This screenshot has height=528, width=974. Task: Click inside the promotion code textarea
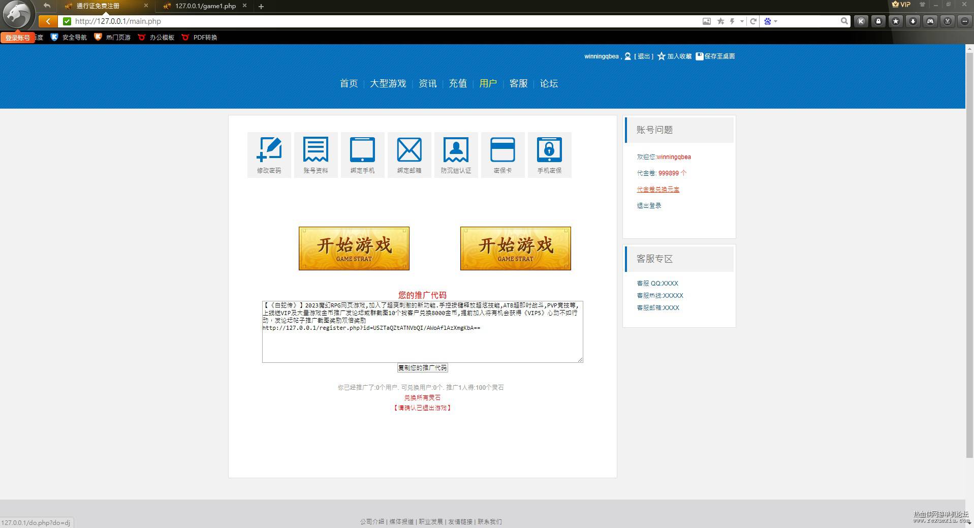422,332
